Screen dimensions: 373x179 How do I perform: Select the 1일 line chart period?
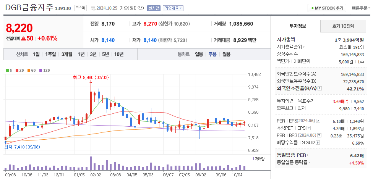36,55
